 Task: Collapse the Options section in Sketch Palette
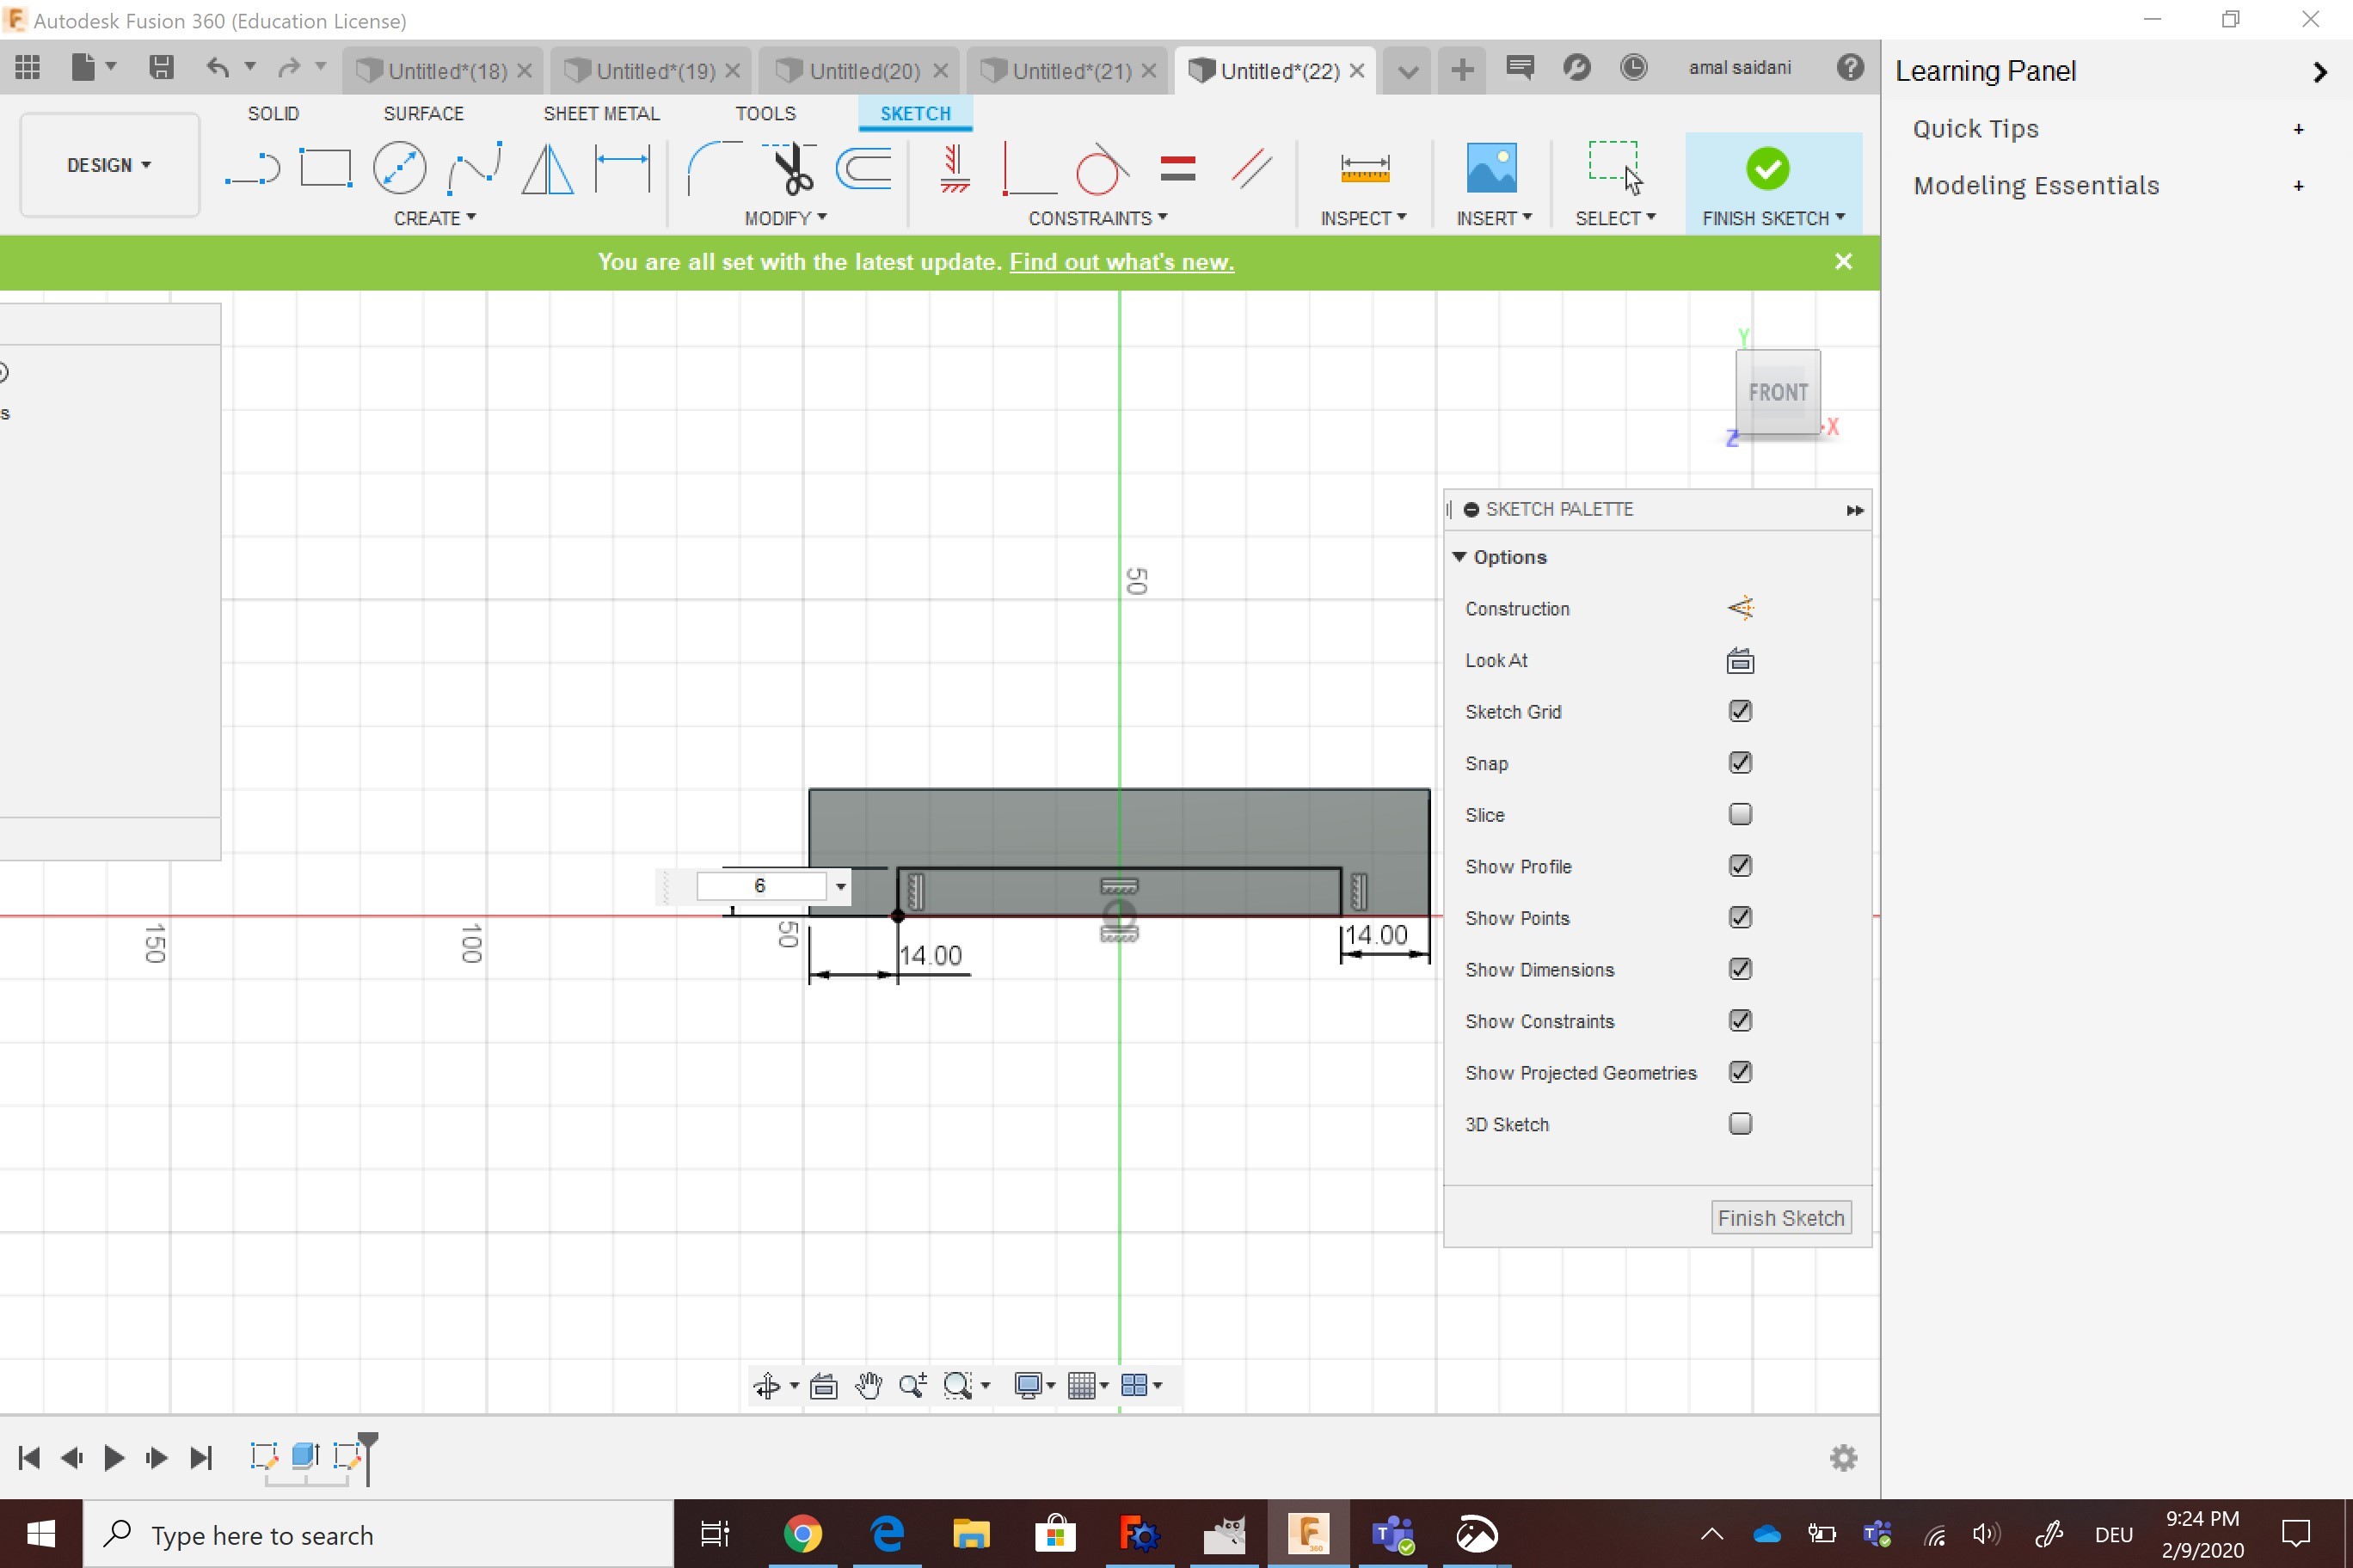[x=1459, y=557]
